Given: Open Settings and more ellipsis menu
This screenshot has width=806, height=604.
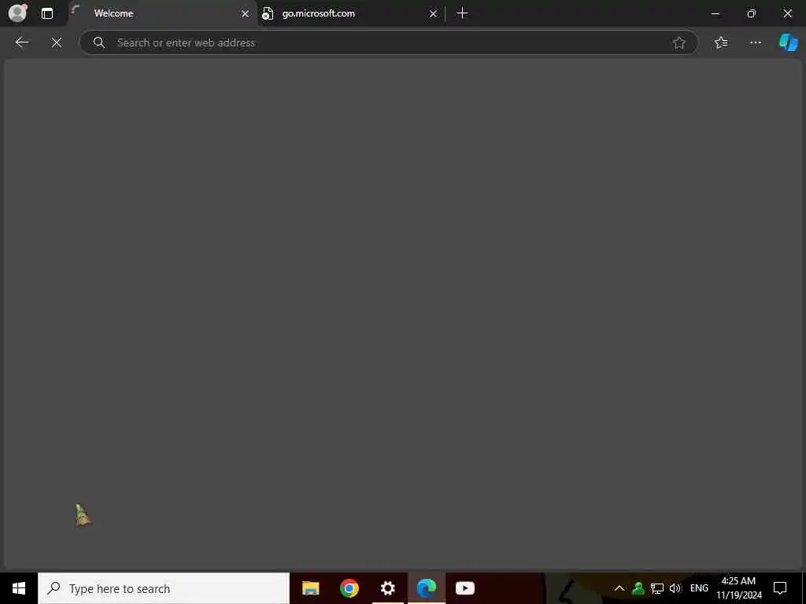Looking at the screenshot, I should (755, 42).
